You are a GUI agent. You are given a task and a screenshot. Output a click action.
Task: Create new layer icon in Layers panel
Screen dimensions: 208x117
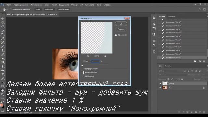(x=200, y=112)
